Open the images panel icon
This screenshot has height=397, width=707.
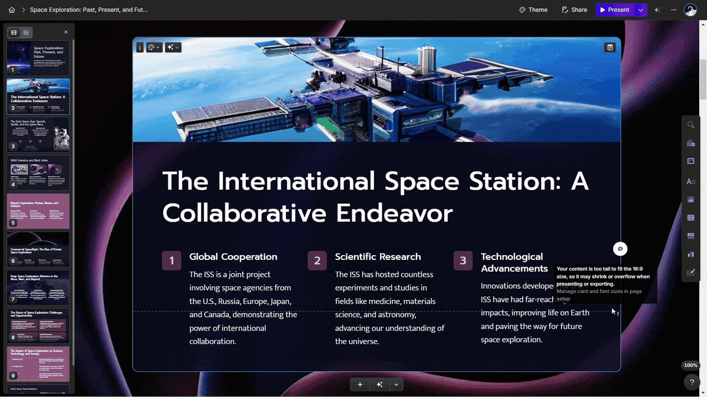pyautogui.click(x=691, y=200)
